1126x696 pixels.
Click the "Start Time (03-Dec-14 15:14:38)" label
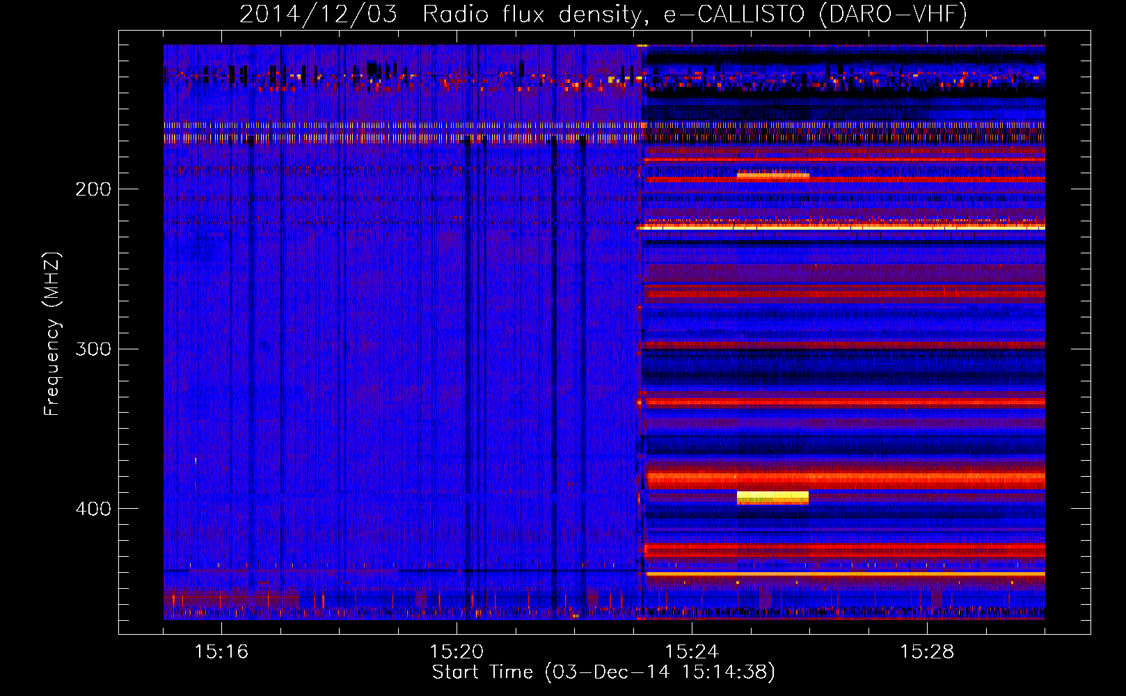(x=603, y=672)
